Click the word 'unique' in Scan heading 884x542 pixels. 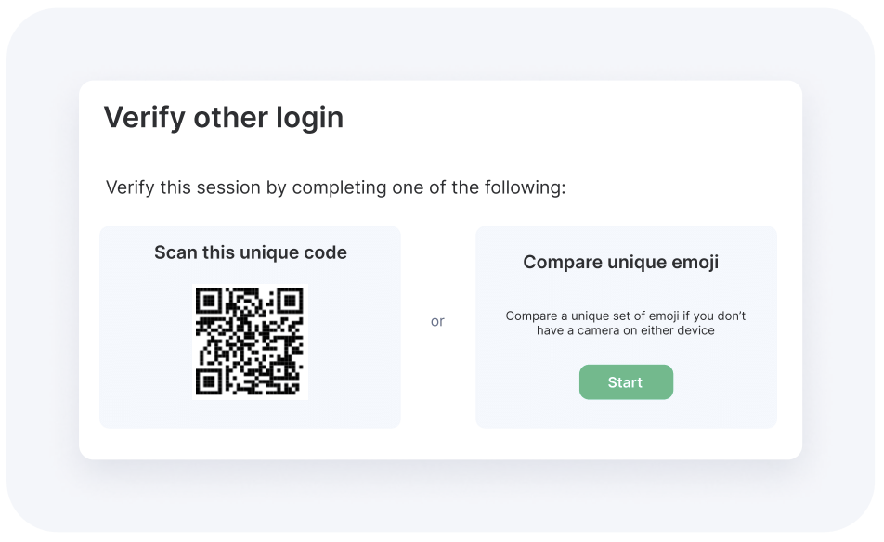tap(269, 253)
